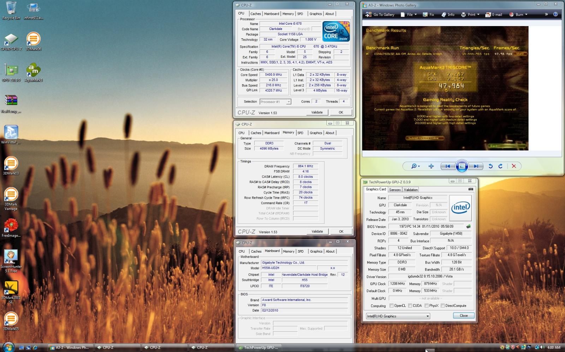Open the Processor #1 selection dropdown in CPU-Z

tap(275, 101)
